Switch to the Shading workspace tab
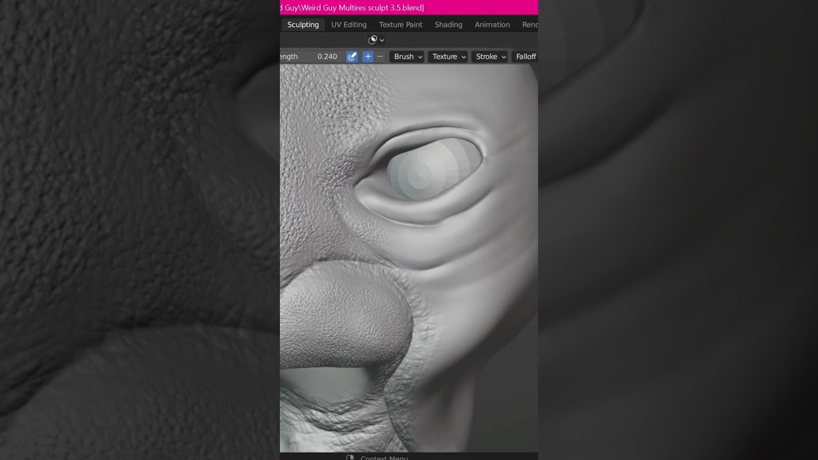818x460 pixels. click(x=449, y=24)
